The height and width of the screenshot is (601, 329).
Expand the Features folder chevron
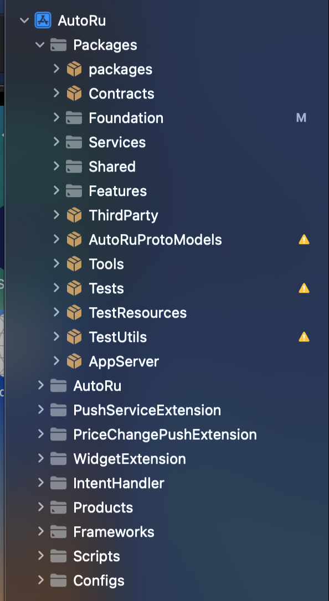(x=56, y=190)
